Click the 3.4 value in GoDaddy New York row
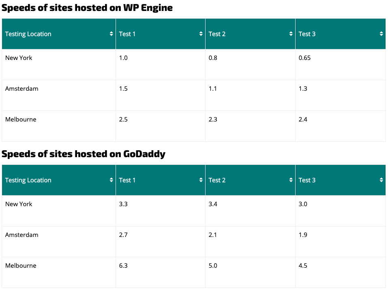Screen dimensions: 388x290 coord(213,204)
